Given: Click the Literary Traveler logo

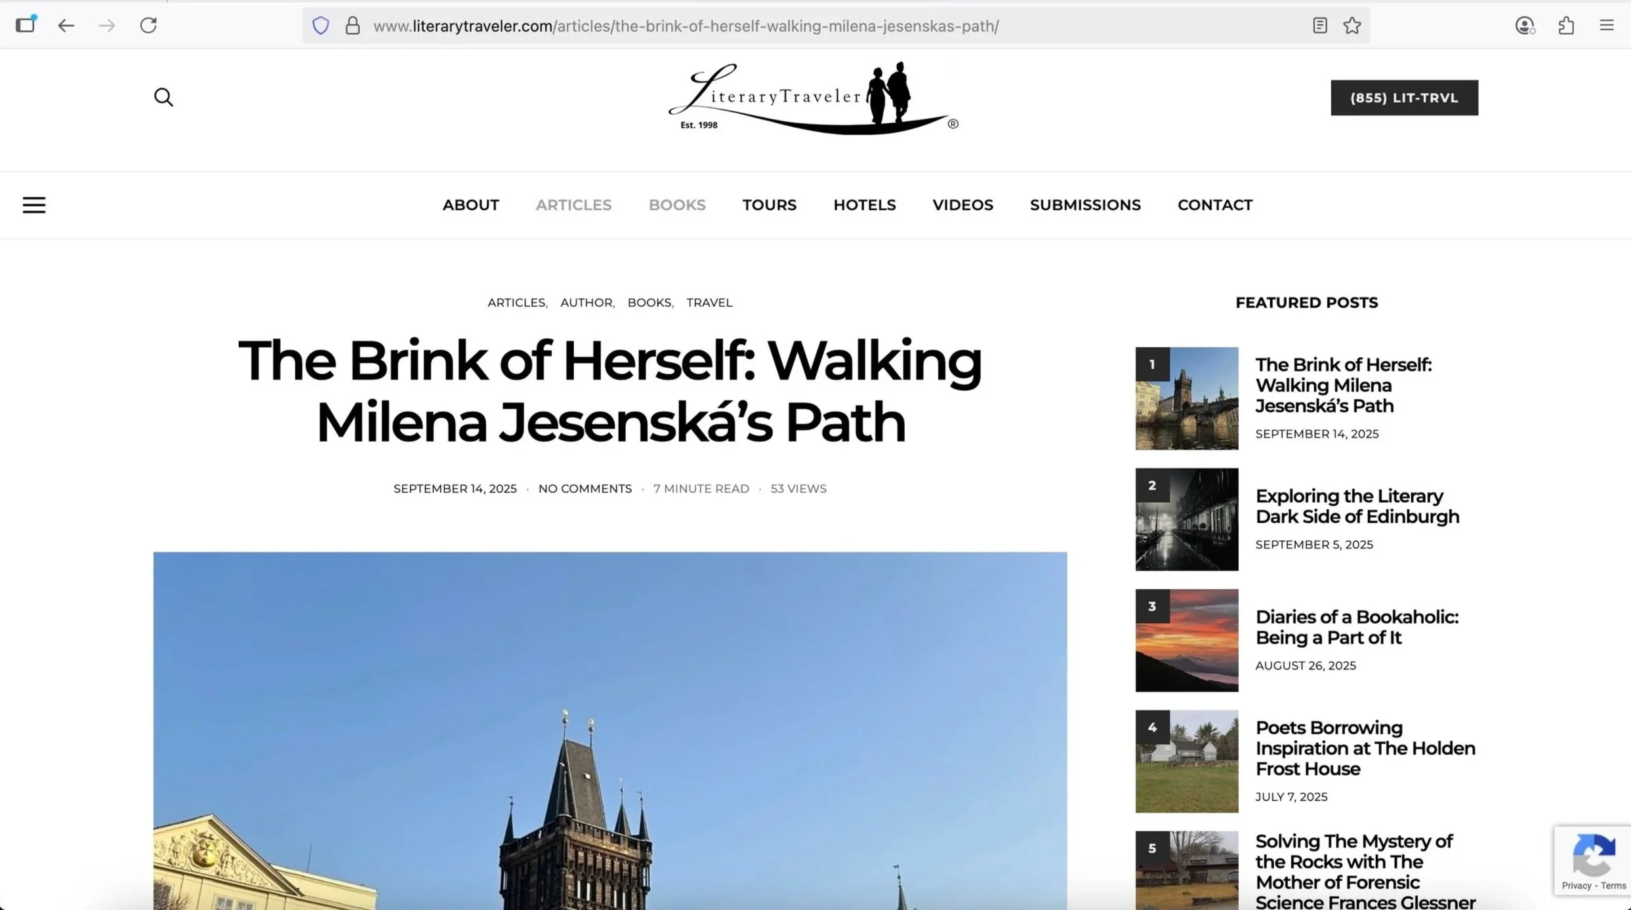Looking at the screenshot, I should pyautogui.click(x=813, y=98).
